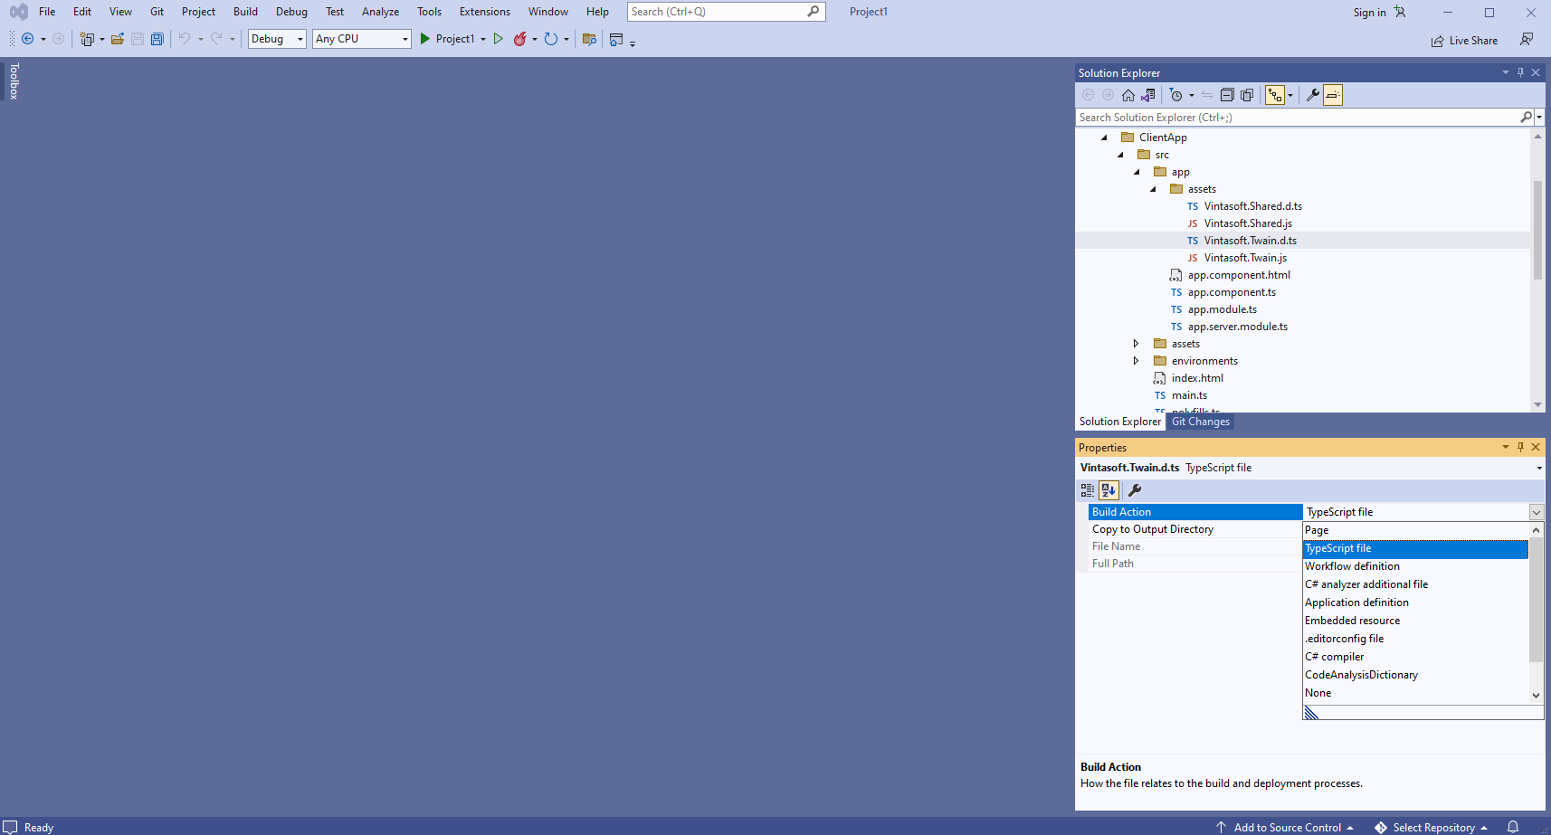The image size is (1551, 835).
Task: Click the Open File folder icon
Action: pos(117,39)
